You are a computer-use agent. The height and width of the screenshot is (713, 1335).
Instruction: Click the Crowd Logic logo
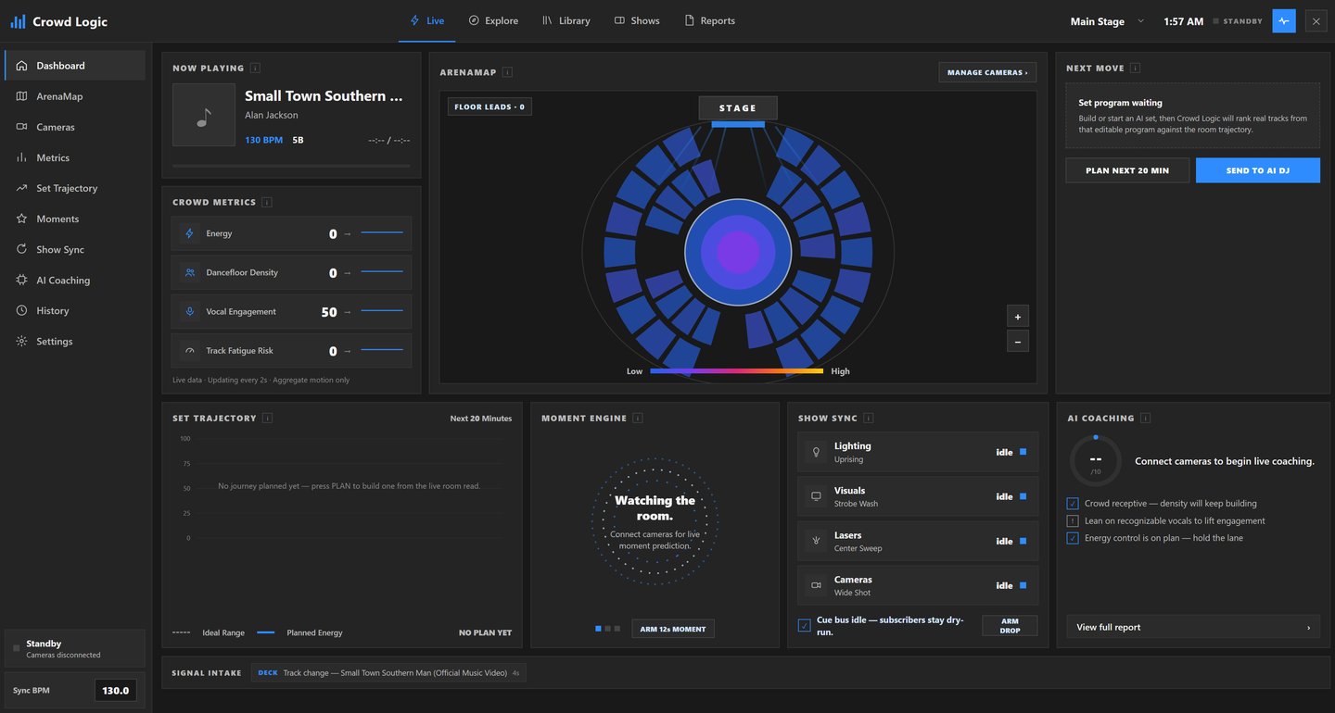[x=58, y=21]
